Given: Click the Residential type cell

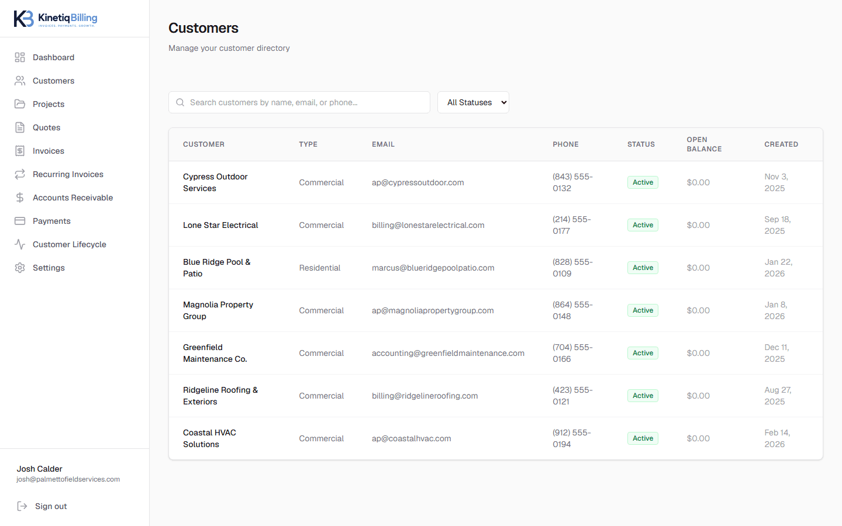Looking at the screenshot, I should (x=320, y=268).
